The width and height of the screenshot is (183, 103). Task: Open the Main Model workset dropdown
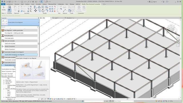pyautogui.click(x=124, y=101)
